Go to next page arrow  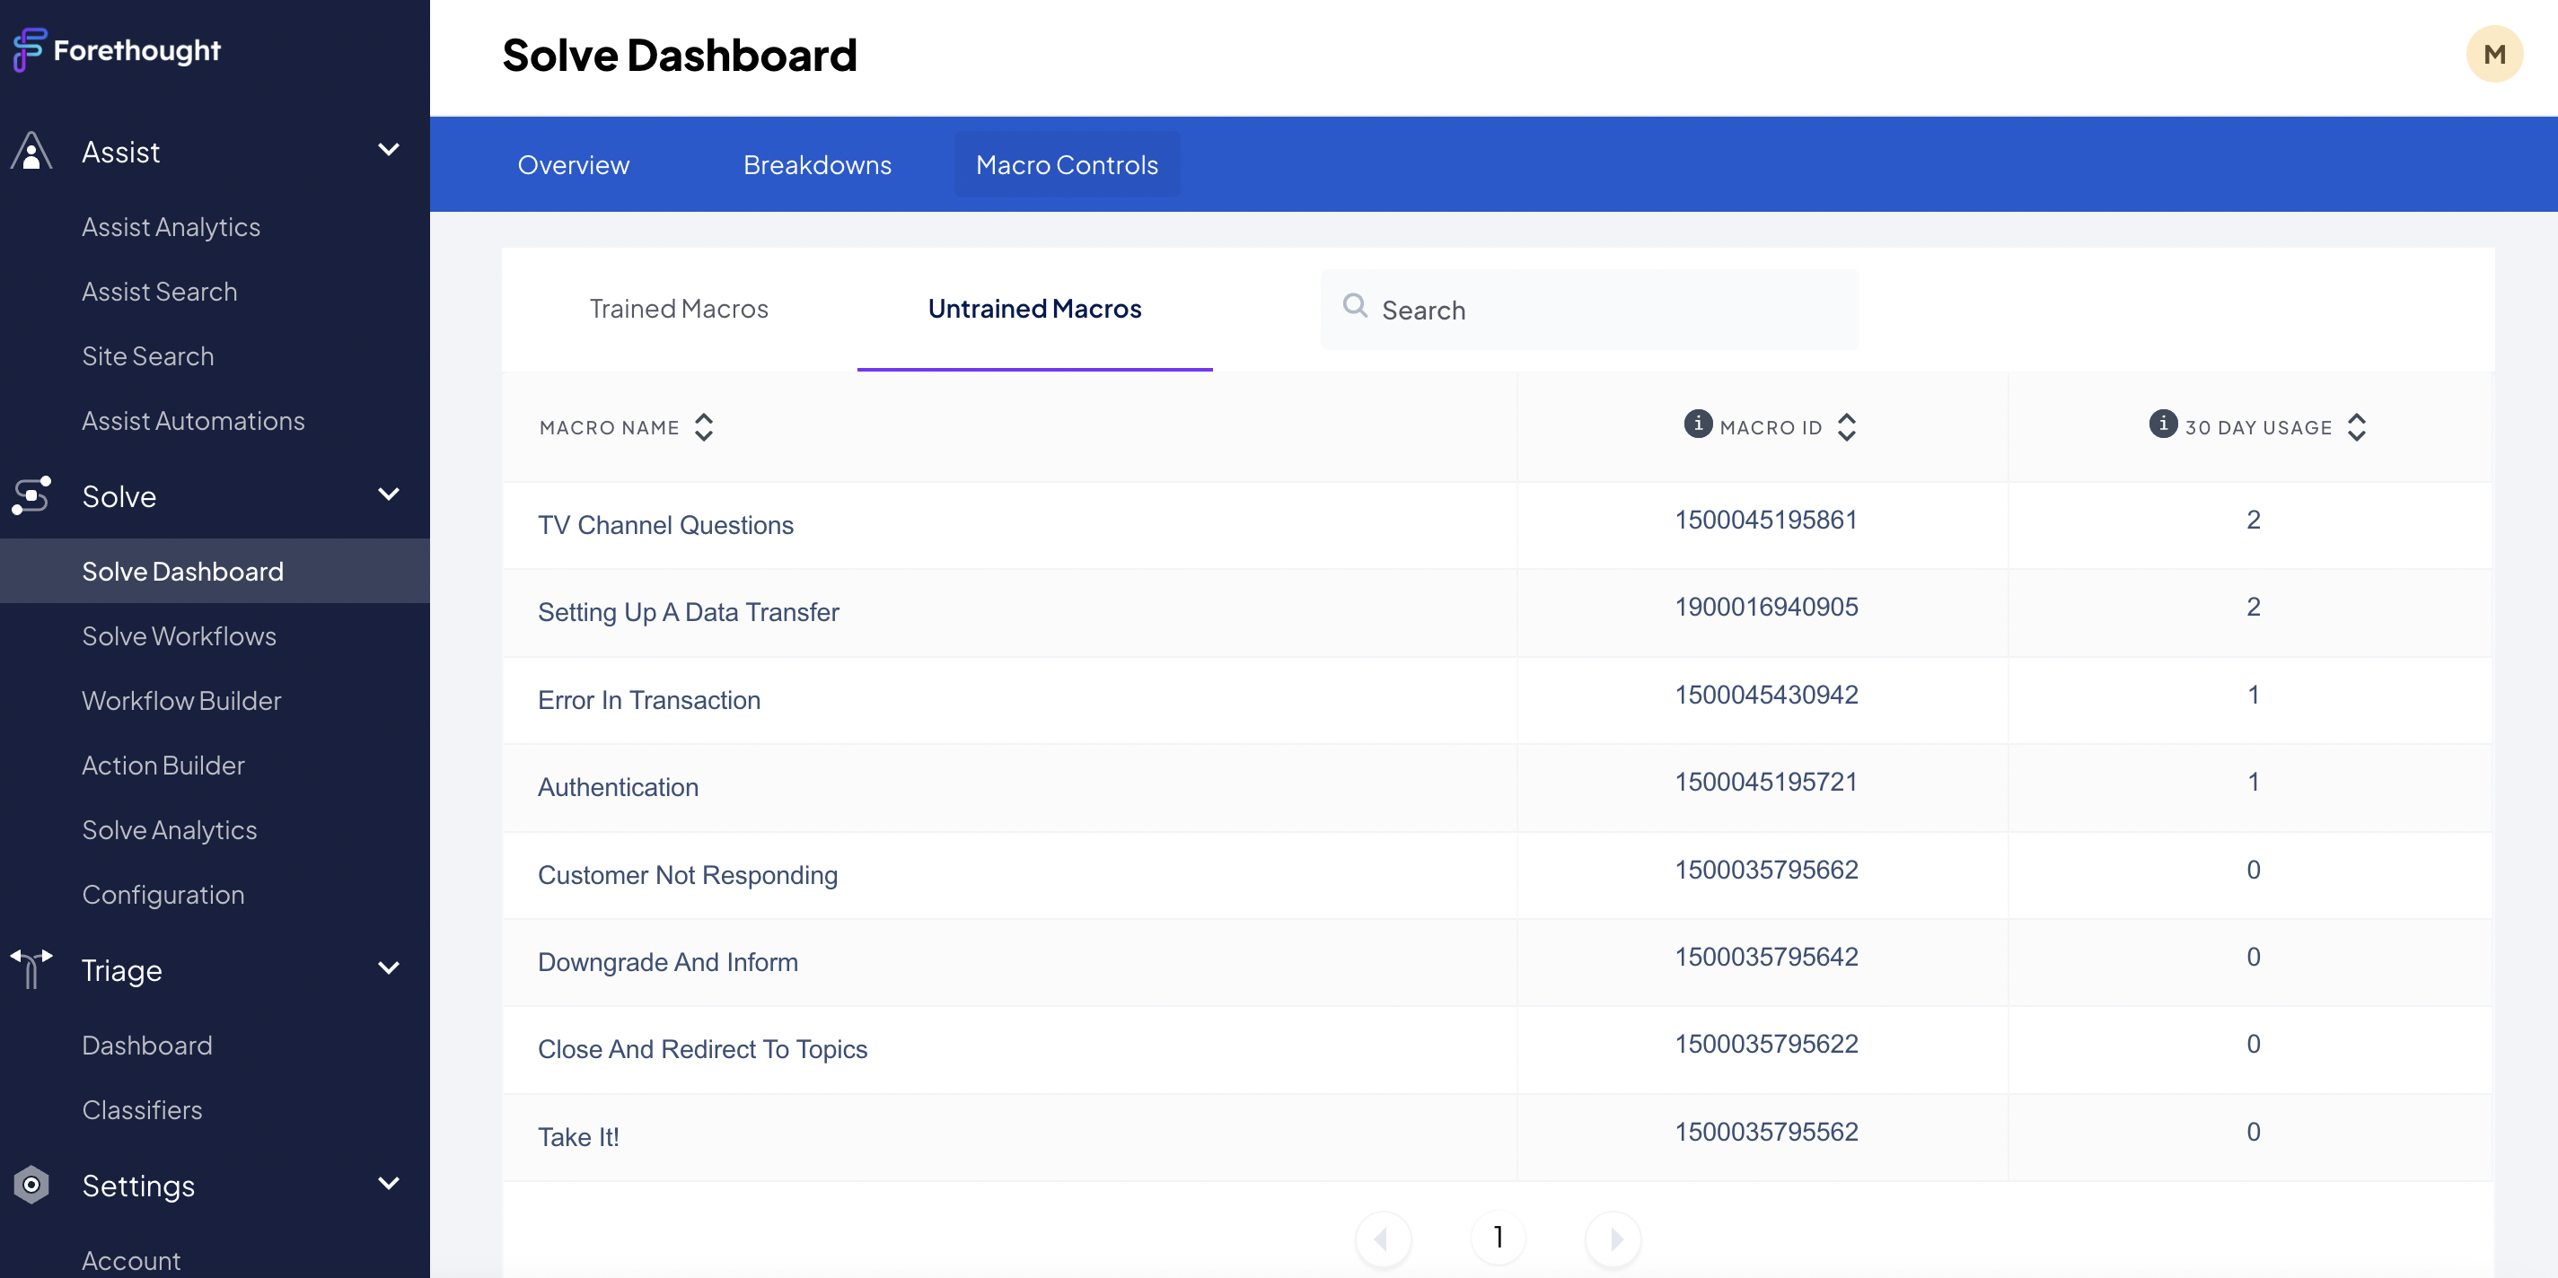(x=1613, y=1239)
